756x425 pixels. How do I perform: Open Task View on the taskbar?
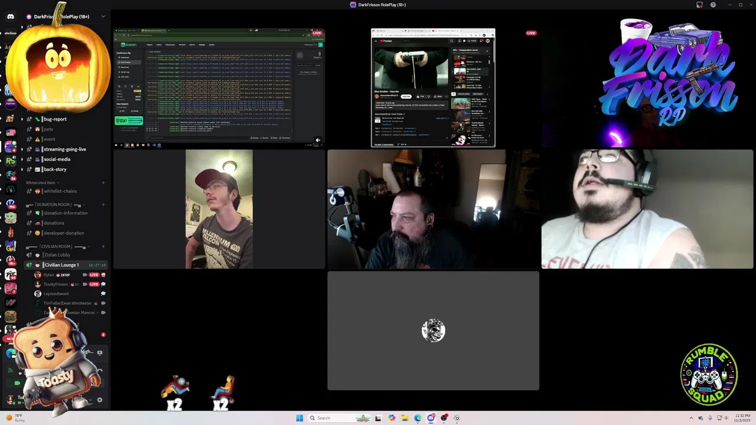[x=378, y=418]
